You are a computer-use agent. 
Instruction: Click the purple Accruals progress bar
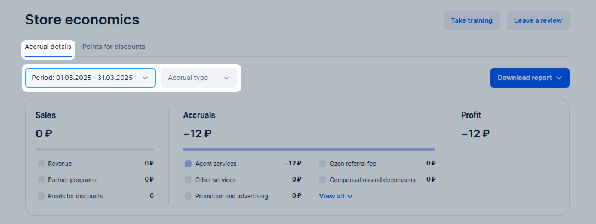pyautogui.click(x=309, y=149)
